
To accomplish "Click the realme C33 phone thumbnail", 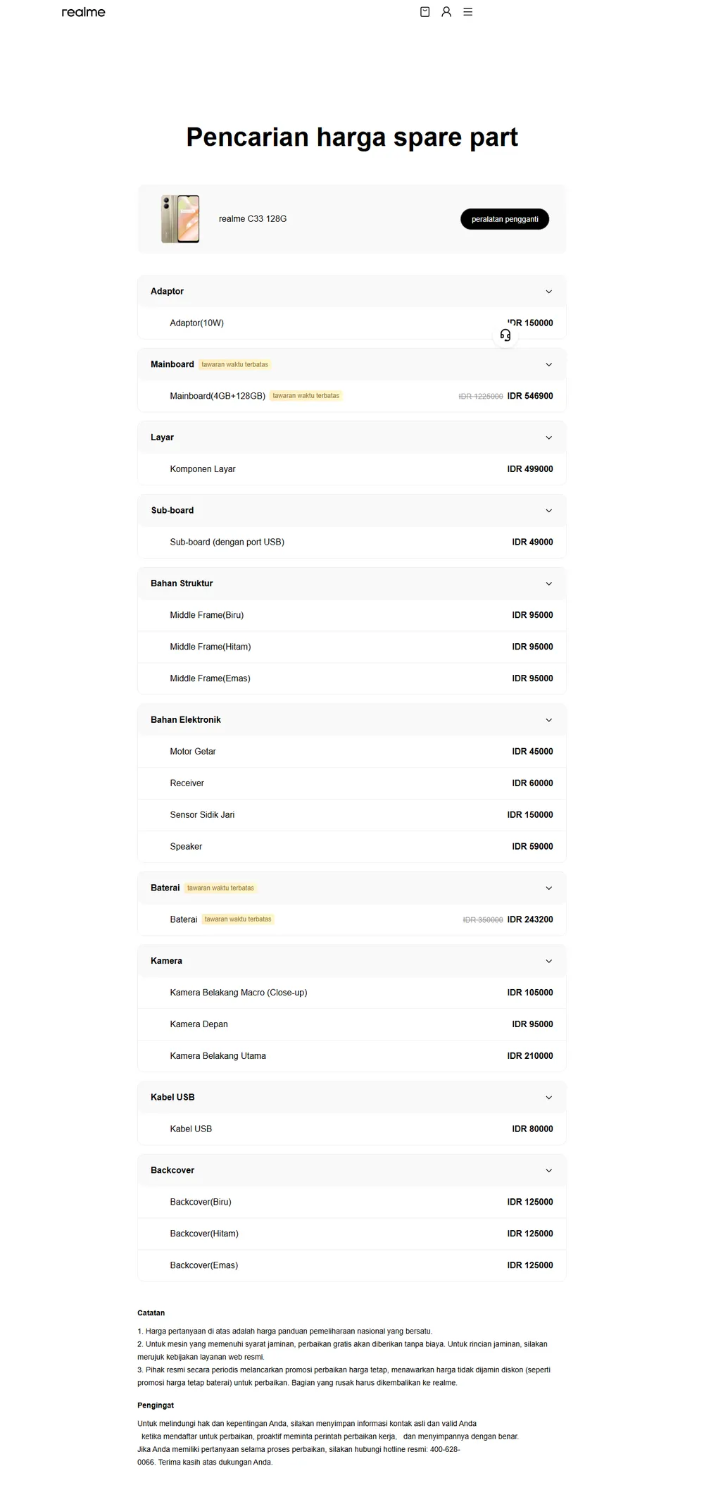I will [180, 219].
